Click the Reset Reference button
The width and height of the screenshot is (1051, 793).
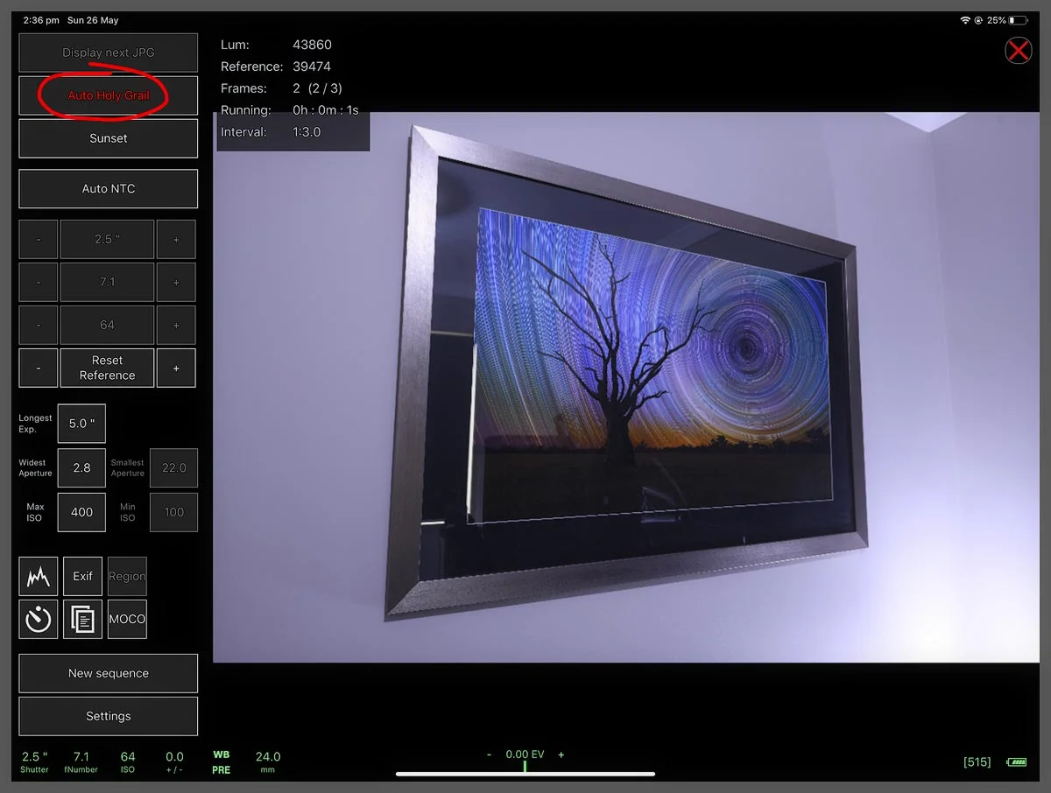tap(107, 368)
